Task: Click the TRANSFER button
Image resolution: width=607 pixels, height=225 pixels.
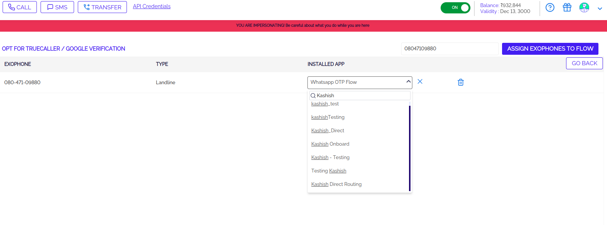Action: coord(102,7)
